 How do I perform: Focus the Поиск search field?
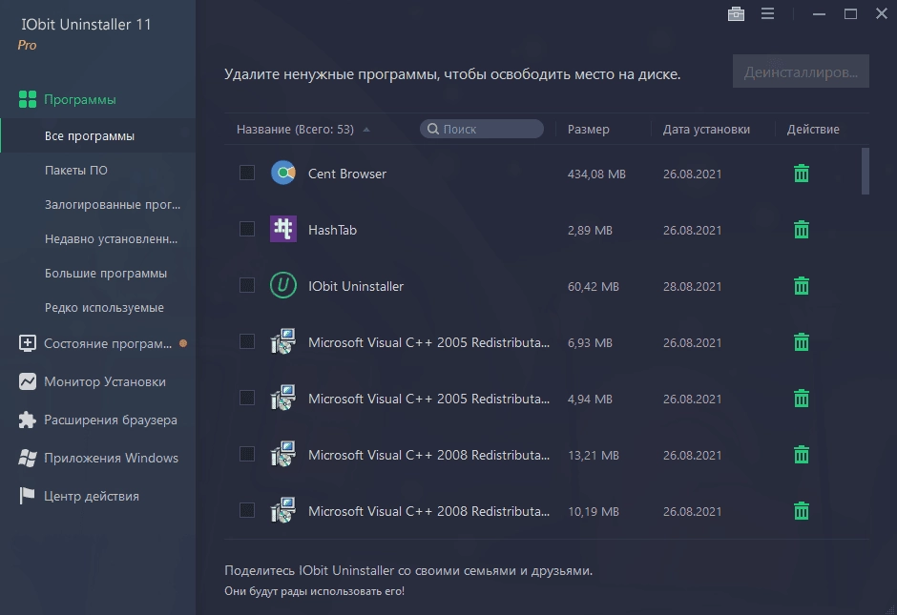pyautogui.click(x=482, y=129)
